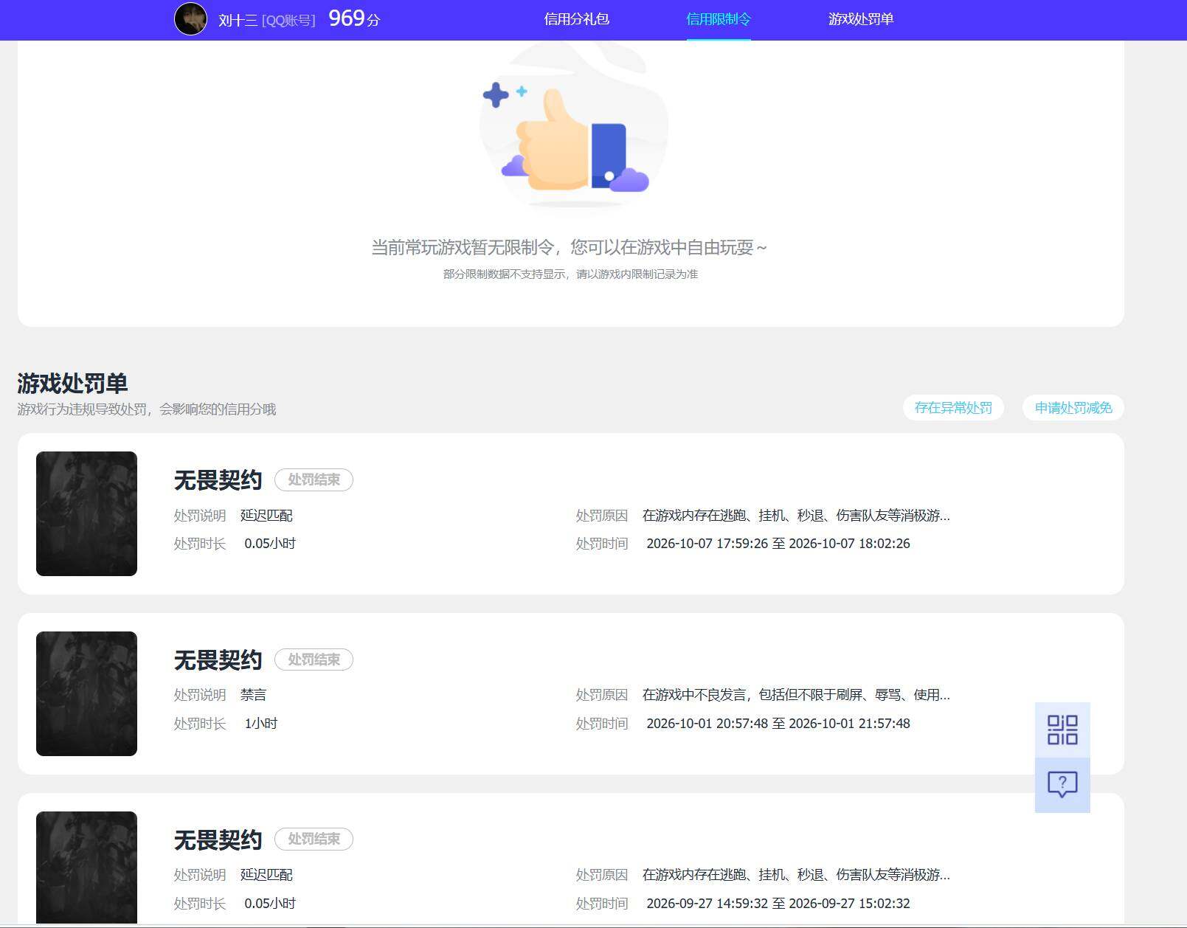
Task: Click truncated reason 在游戏中不良发言
Action: click(x=796, y=695)
